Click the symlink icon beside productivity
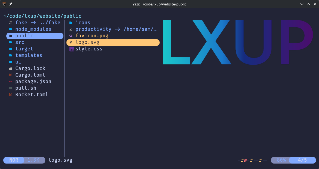The image size is (319, 169). click(71, 29)
